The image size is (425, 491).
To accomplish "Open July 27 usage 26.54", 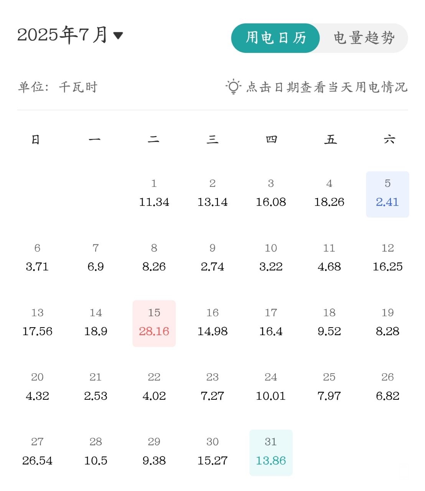I will click(x=37, y=453).
